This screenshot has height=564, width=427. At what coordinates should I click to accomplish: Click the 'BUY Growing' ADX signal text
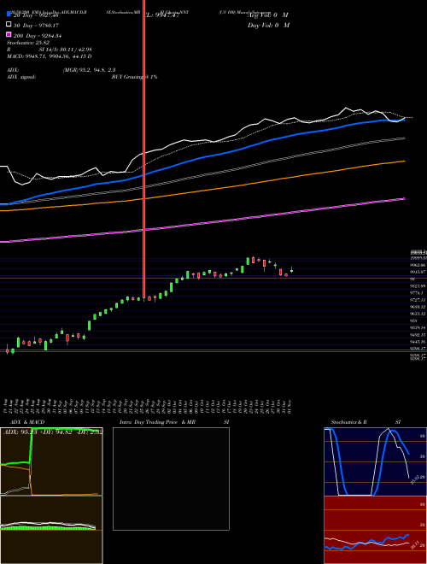click(x=127, y=77)
